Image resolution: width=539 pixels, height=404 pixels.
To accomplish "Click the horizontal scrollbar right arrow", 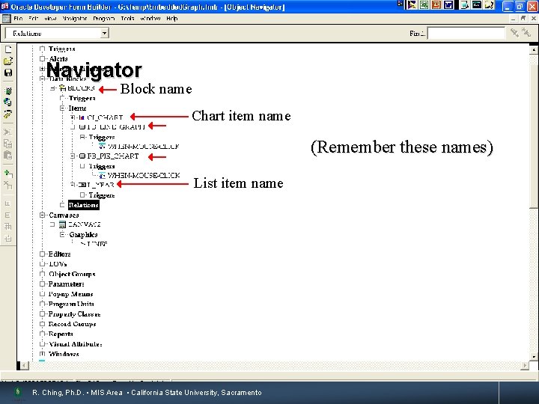I will 525,366.
